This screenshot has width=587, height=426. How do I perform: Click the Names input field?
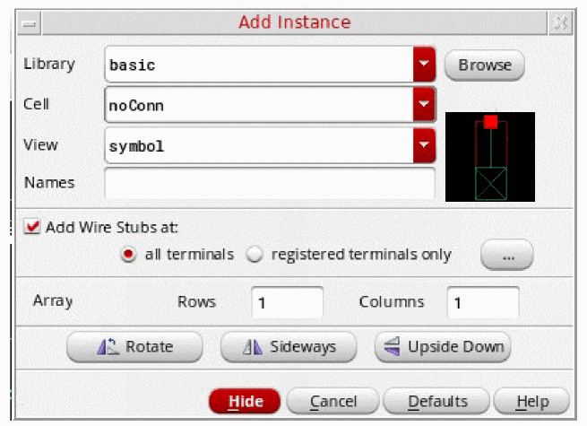[x=269, y=183]
